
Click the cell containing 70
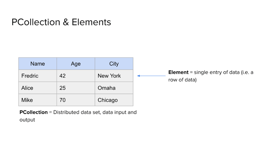pyautogui.click(x=76, y=100)
